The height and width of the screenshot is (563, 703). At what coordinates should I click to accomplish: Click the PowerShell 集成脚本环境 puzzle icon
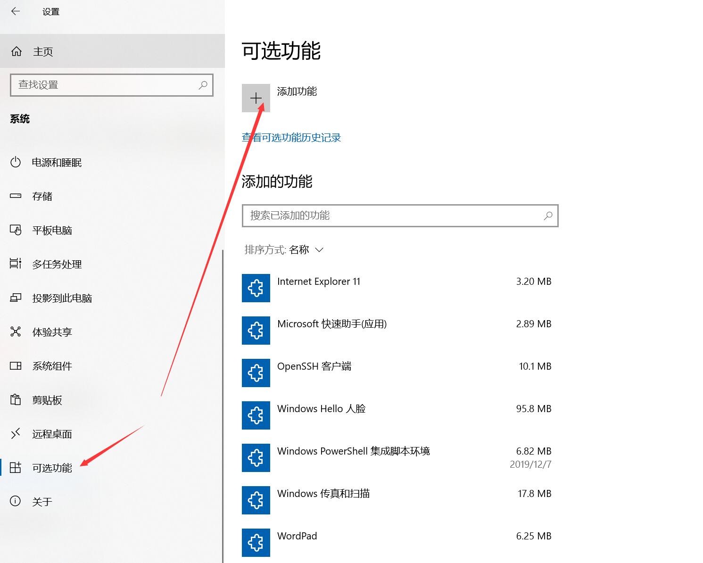pos(256,458)
